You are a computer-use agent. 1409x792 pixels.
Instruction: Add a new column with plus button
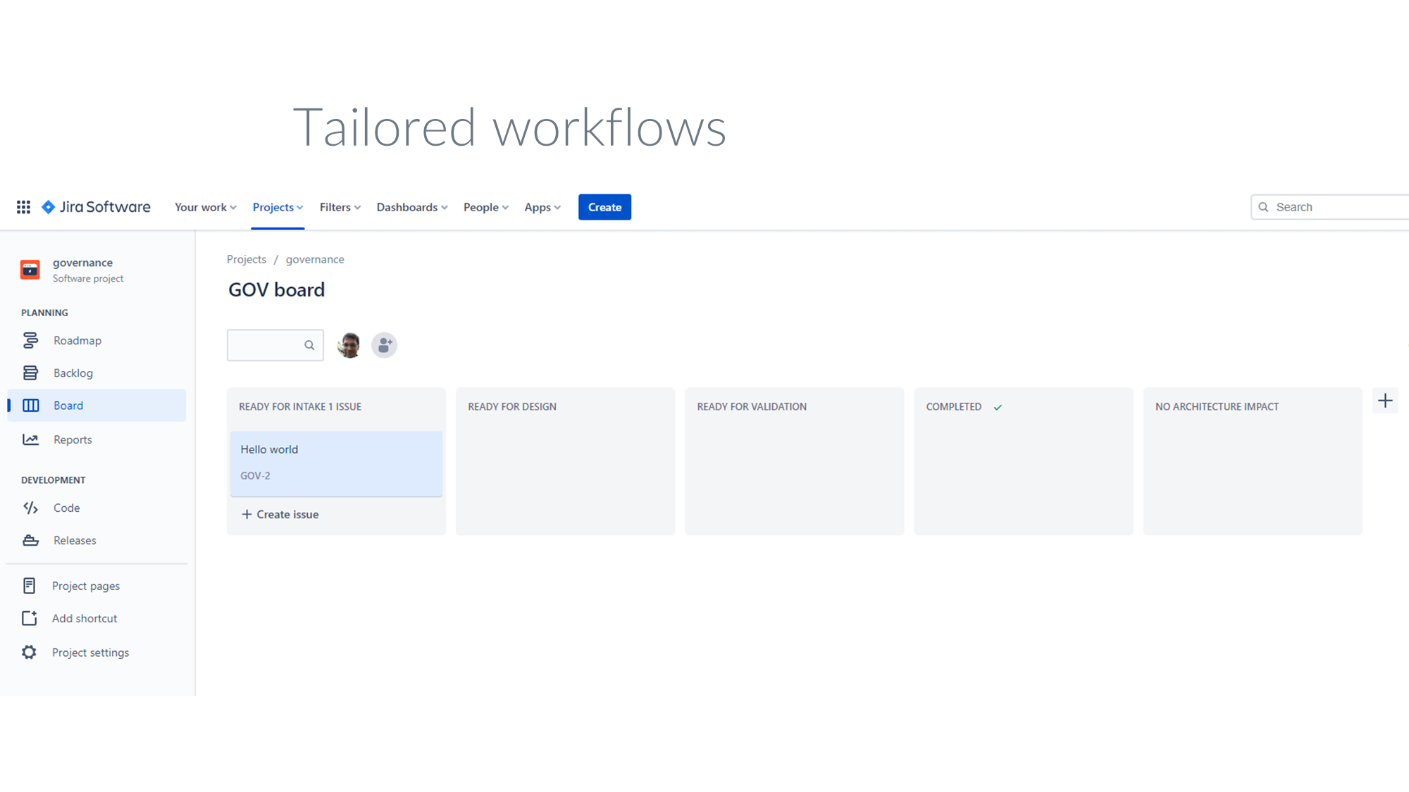click(1385, 401)
